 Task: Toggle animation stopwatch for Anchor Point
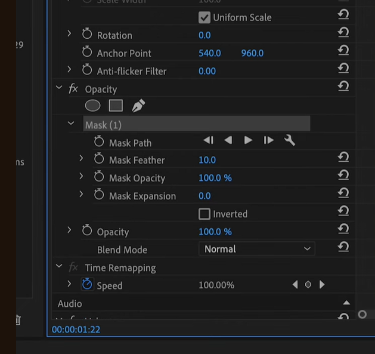87,51
